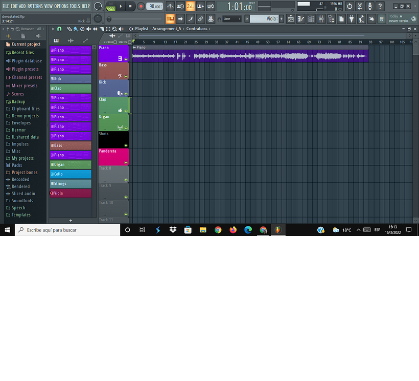This screenshot has height=381, width=419.
Task: Switch to Song mode
Action: pos(111,9)
